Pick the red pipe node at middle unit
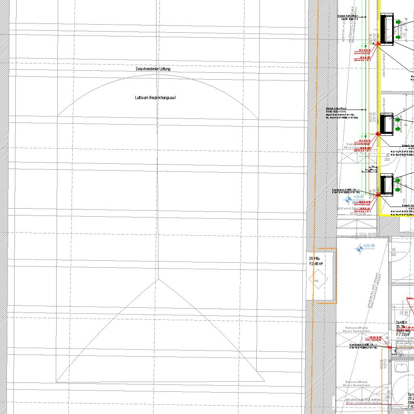 point(379,133)
